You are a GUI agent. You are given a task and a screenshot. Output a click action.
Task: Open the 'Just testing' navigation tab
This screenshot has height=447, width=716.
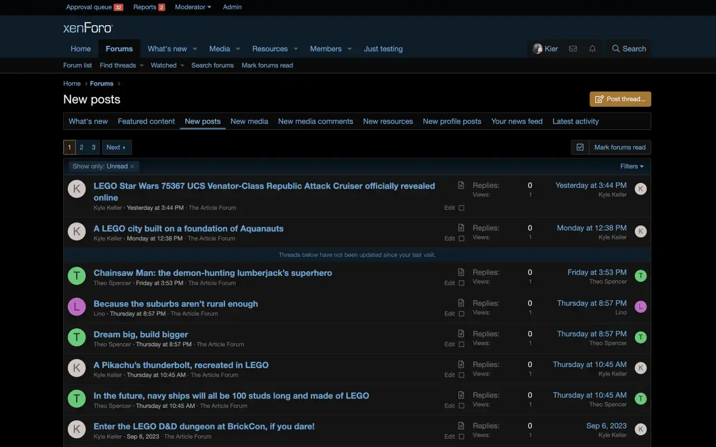(x=383, y=49)
